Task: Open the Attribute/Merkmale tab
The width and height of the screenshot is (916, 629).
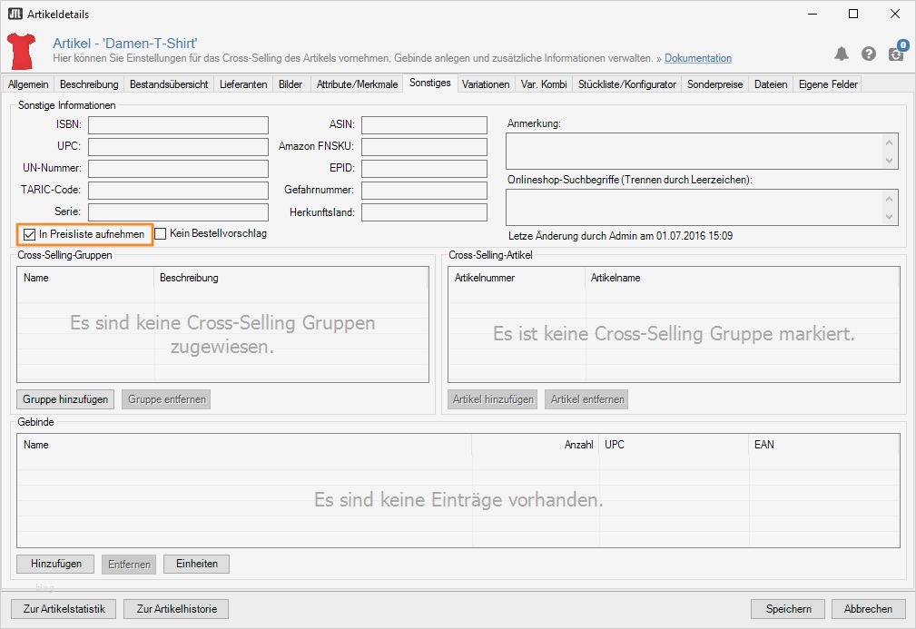Action: pyautogui.click(x=357, y=84)
